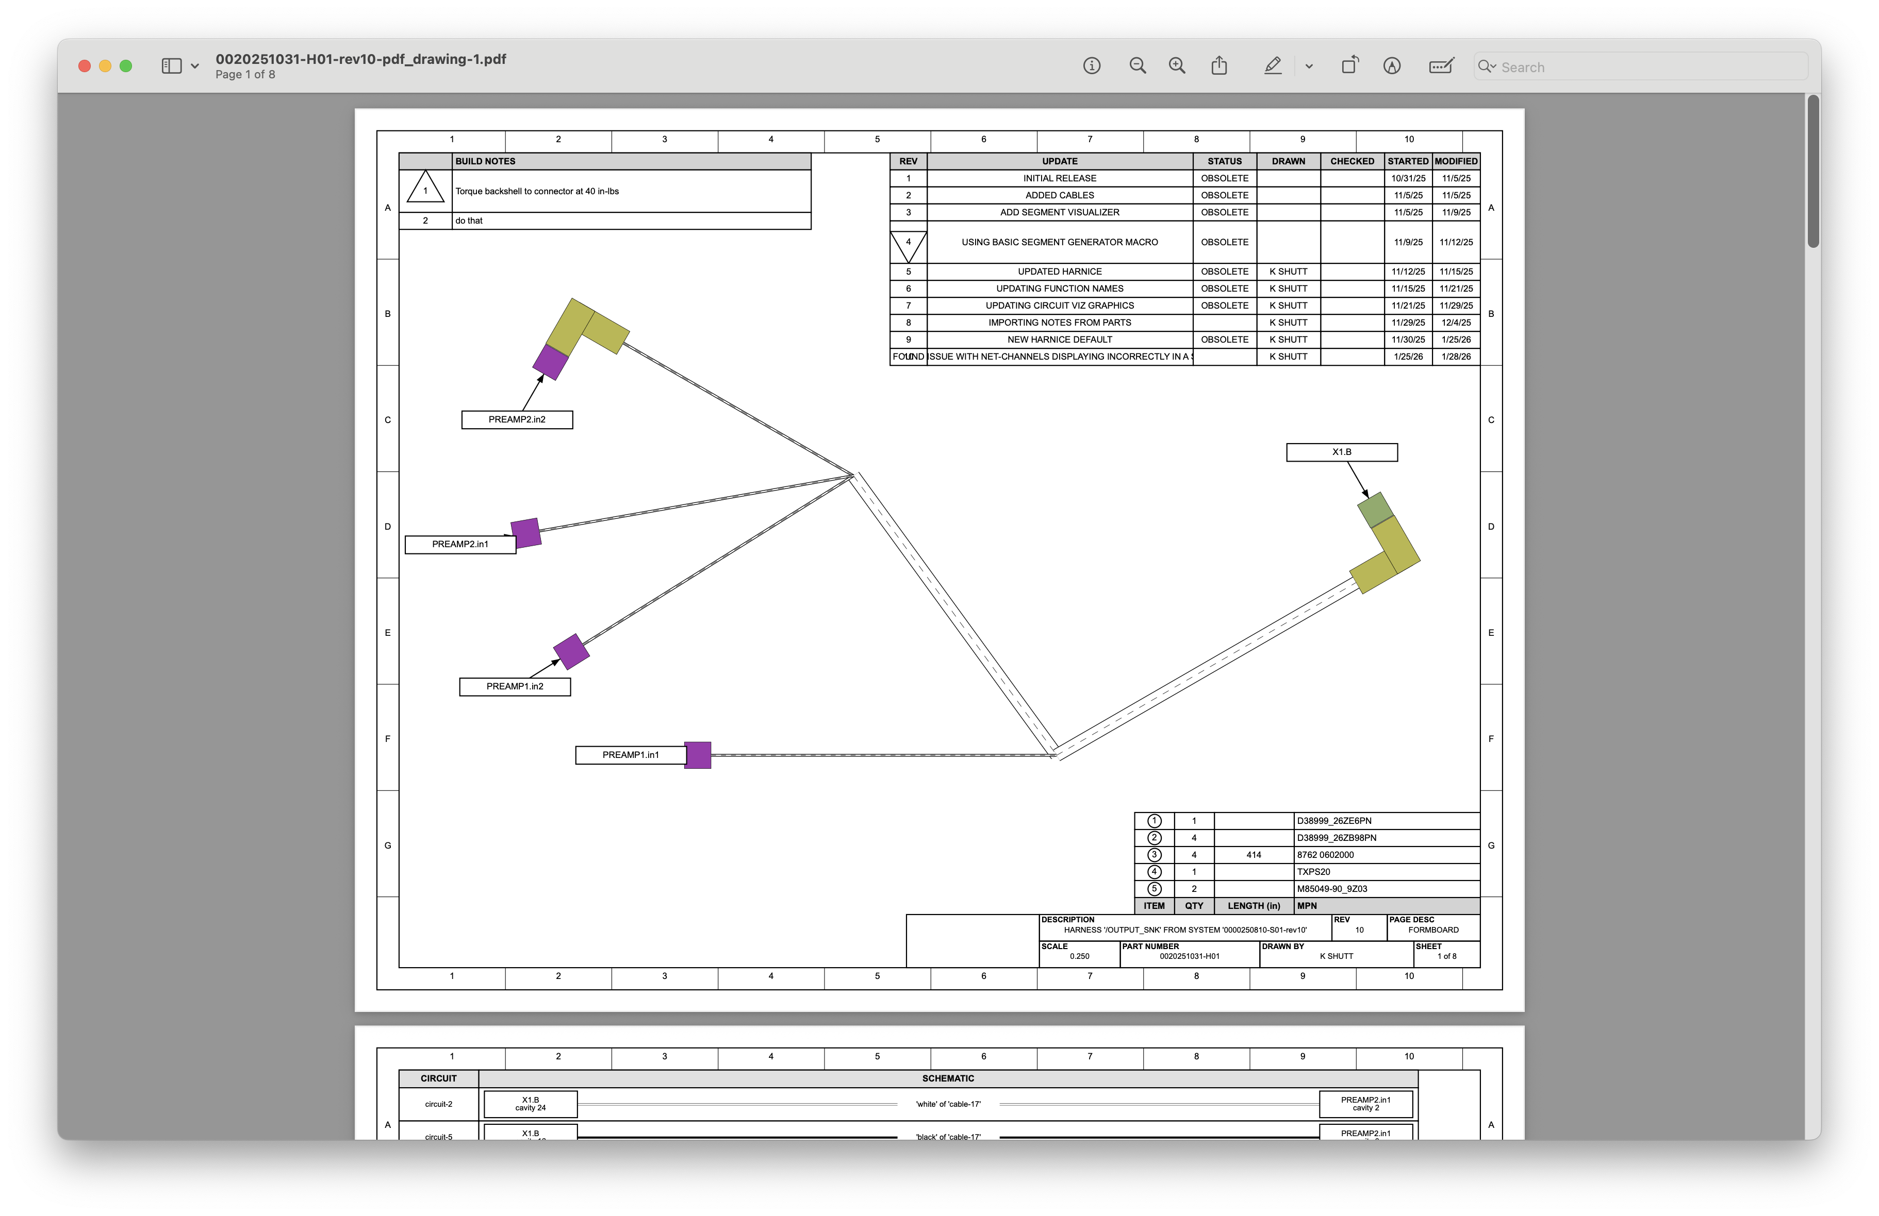Click the PREAMP1.in2 label box

[x=515, y=686]
